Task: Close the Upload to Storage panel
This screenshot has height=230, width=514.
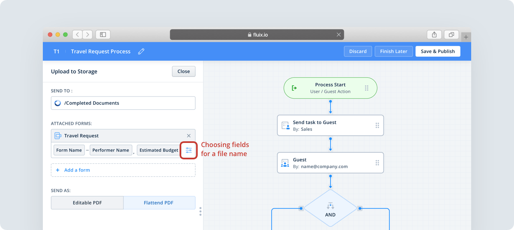Action: [184, 71]
